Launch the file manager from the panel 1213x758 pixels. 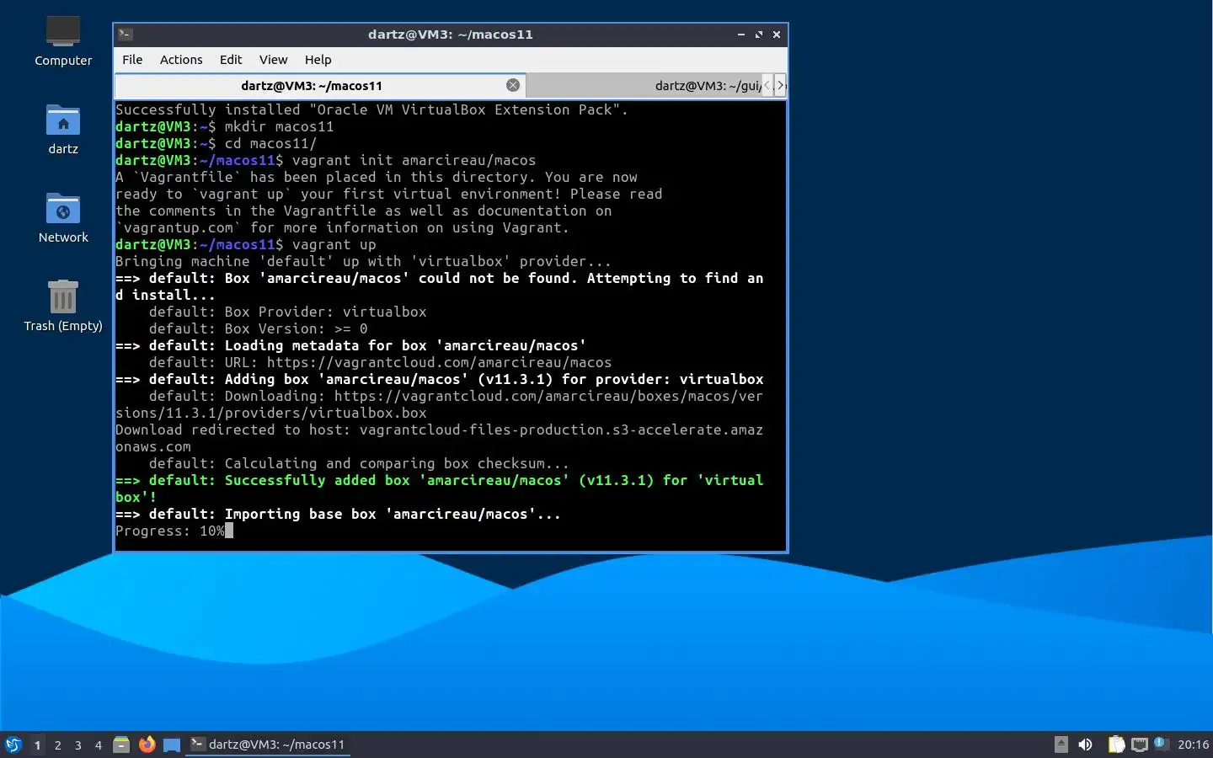(x=121, y=745)
